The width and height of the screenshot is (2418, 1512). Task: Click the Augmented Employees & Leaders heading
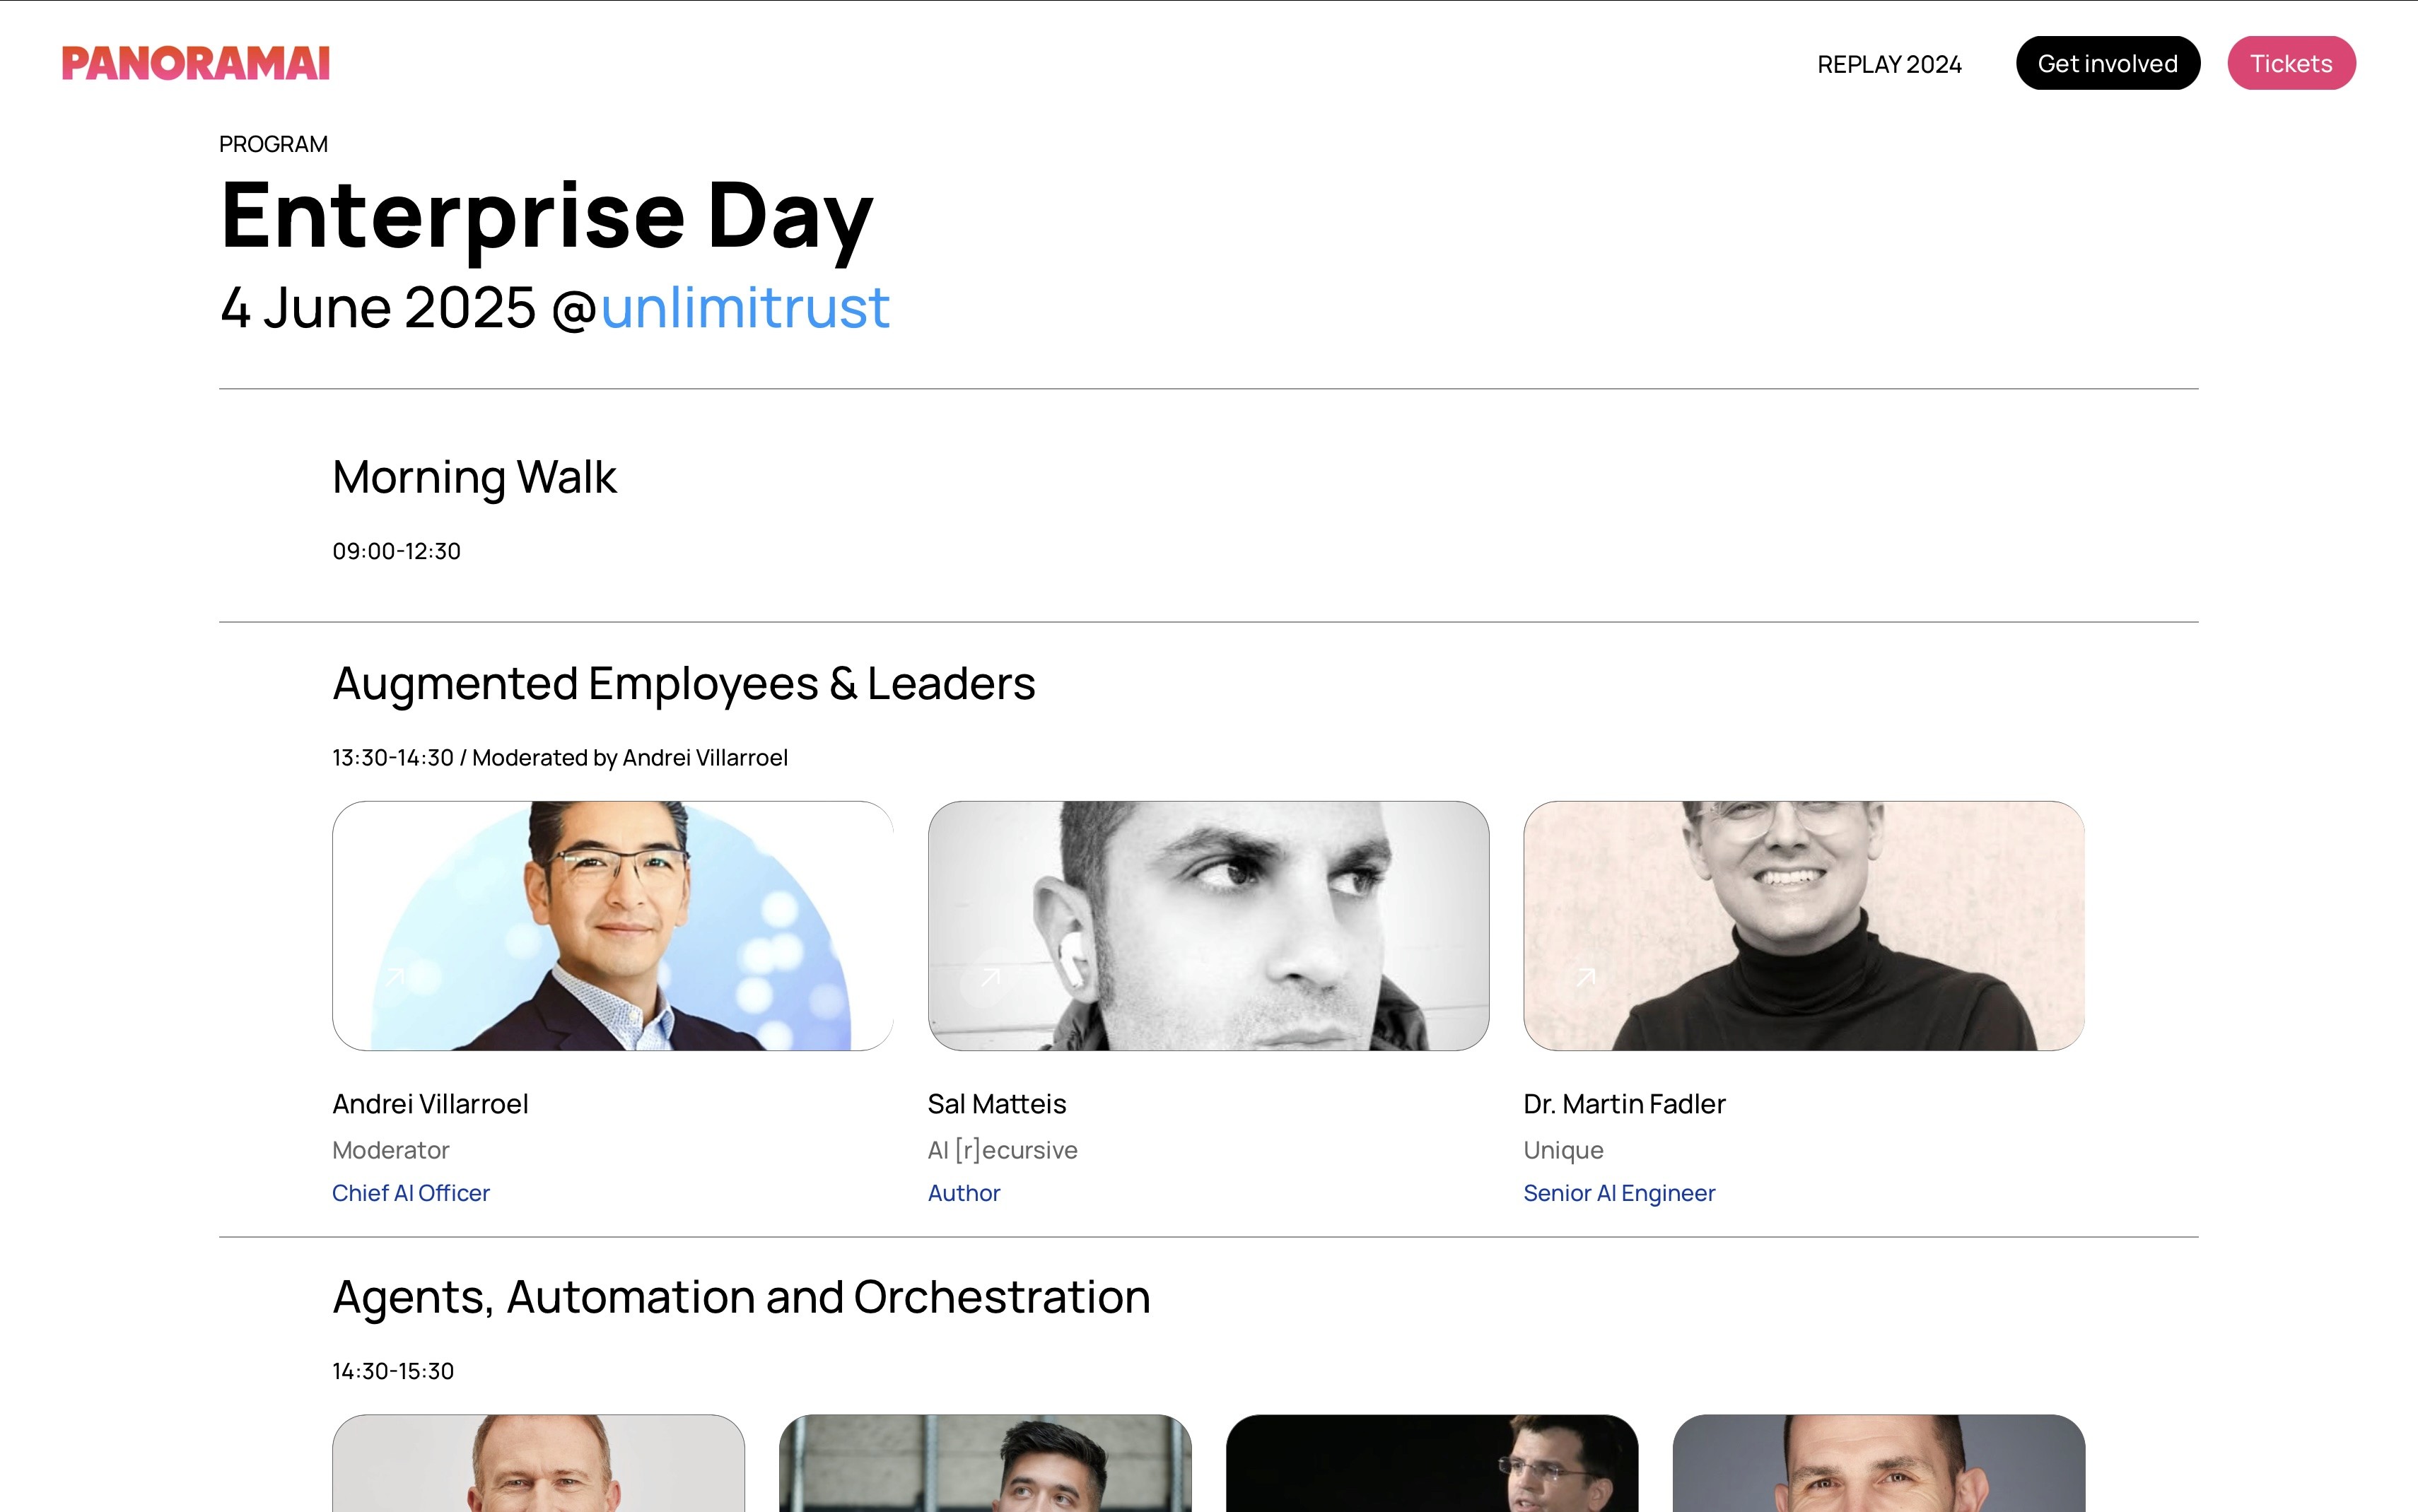point(684,684)
